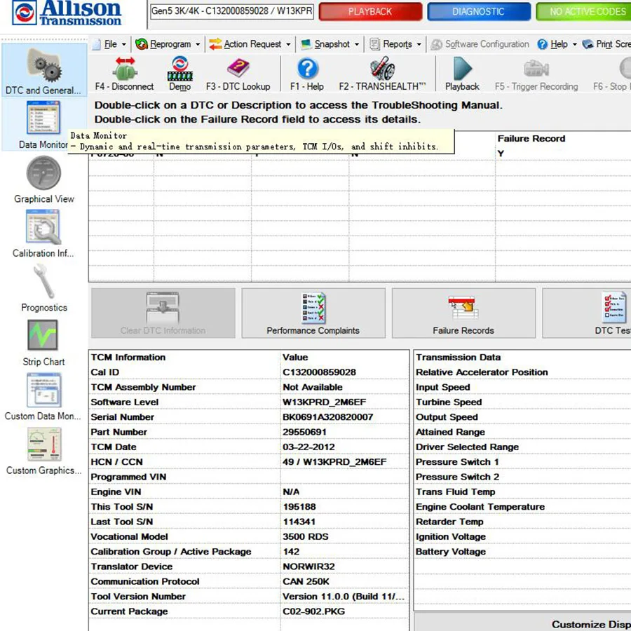Click Software Configuration toolbar item
Image resolution: width=631 pixels, height=631 pixels.
coord(480,44)
